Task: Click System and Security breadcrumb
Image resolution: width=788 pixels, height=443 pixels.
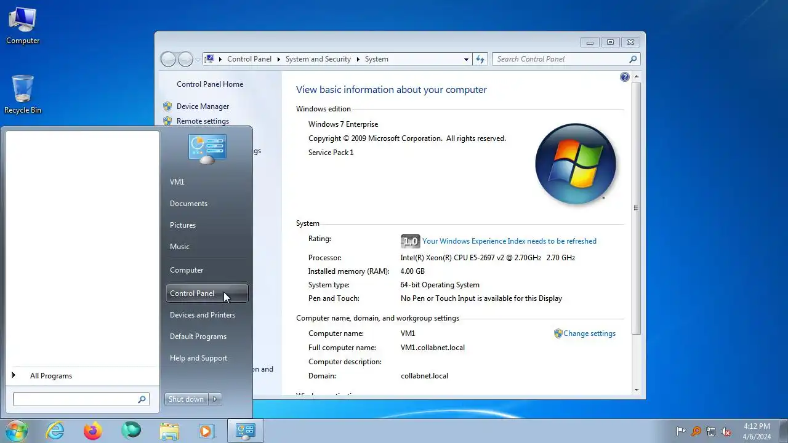Action: pyautogui.click(x=318, y=59)
